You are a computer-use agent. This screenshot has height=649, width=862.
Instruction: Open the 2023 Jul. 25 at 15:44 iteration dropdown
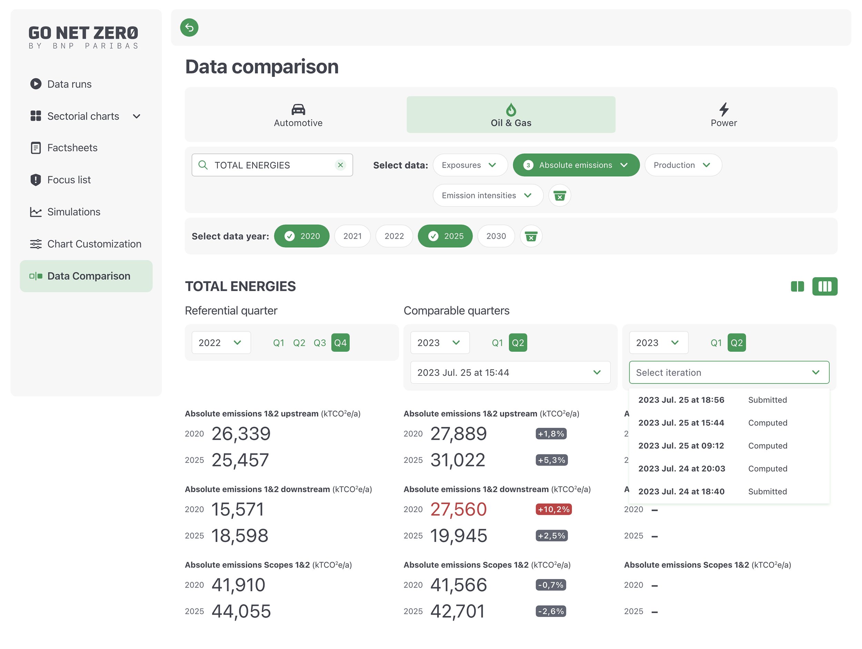click(510, 372)
